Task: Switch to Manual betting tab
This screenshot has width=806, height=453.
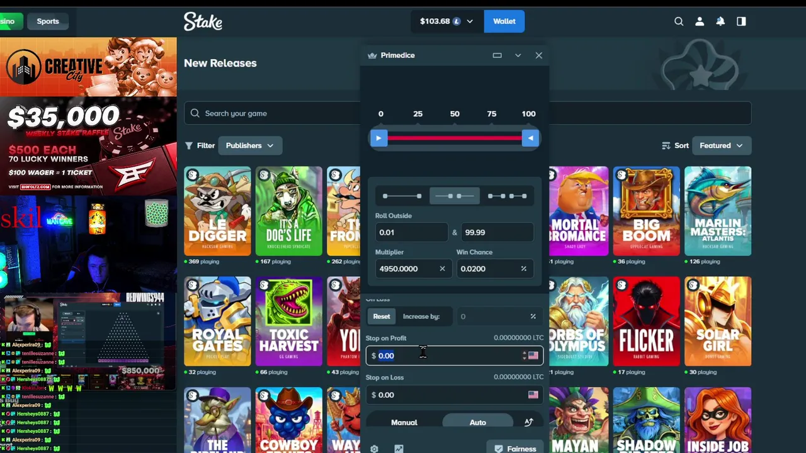Action: click(x=404, y=422)
